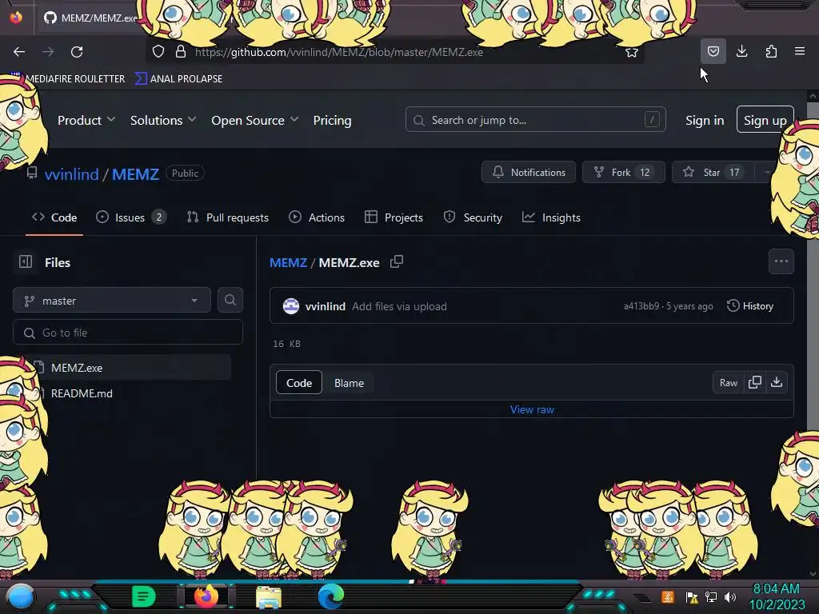Copy raw file contents icon
Image resolution: width=819 pixels, height=614 pixels.
pos(755,382)
